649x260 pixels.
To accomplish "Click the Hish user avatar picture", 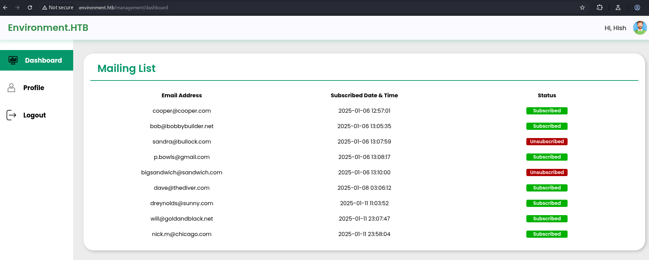I will (x=640, y=28).
